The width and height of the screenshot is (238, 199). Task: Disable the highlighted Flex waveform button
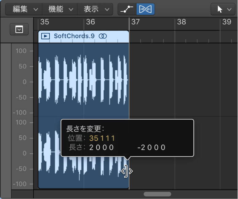[x=145, y=9]
